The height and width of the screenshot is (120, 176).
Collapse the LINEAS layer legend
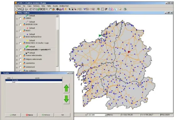(x=17, y=19)
